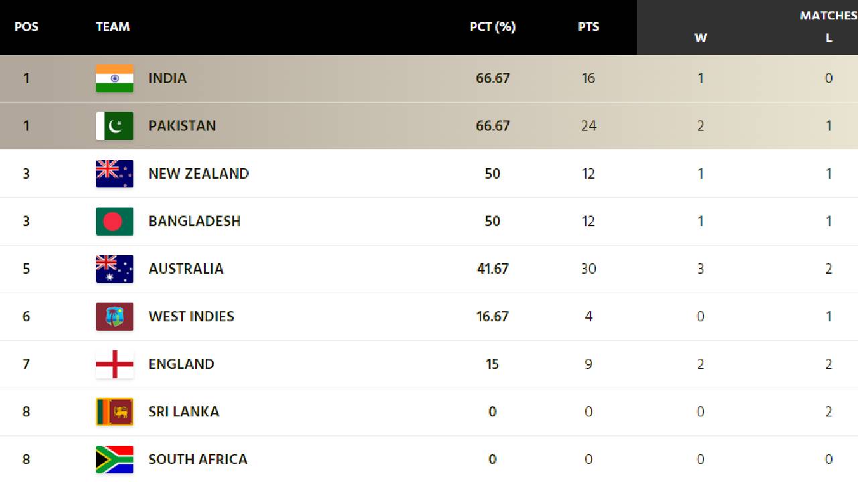Screen dimensions: 858x482
Task: Click the India flag icon
Action: pyautogui.click(x=115, y=78)
